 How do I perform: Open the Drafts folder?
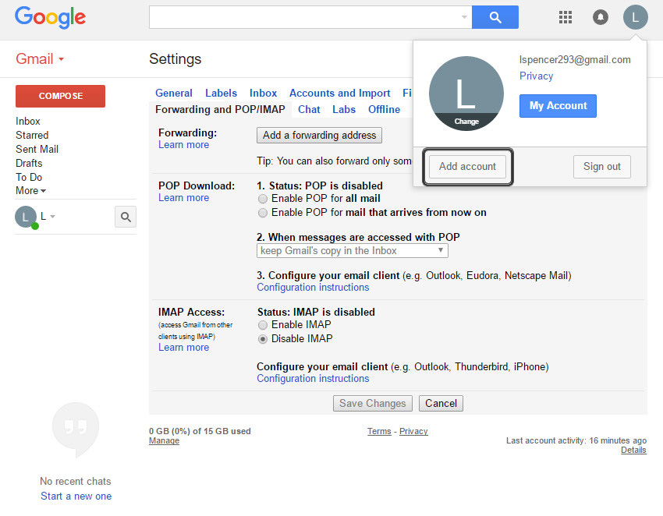29,163
